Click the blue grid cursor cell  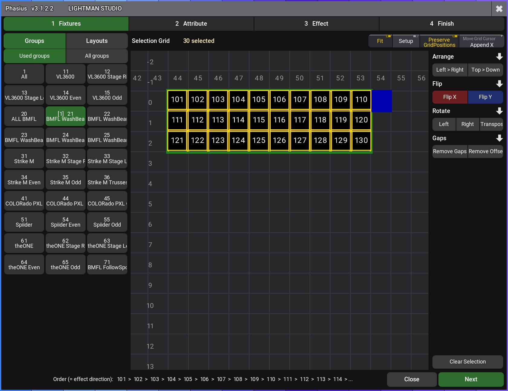click(382, 101)
